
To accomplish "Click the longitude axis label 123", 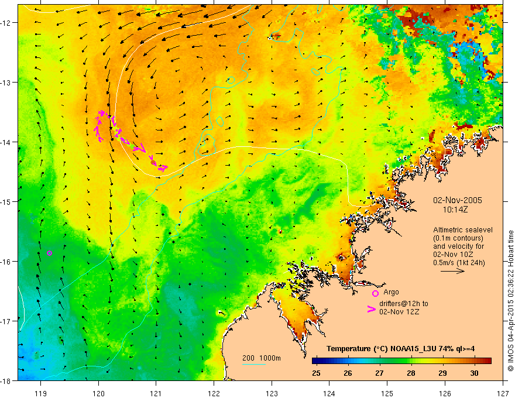I will [272, 393].
